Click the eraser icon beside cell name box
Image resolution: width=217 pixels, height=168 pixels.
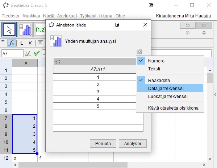(x=28, y=53)
